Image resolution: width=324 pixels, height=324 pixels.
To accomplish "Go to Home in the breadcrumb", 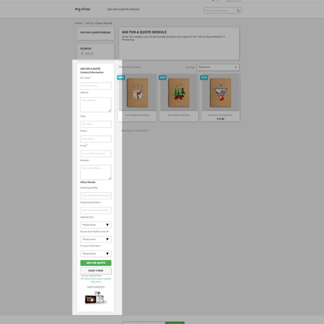I will click(x=78, y=23).
